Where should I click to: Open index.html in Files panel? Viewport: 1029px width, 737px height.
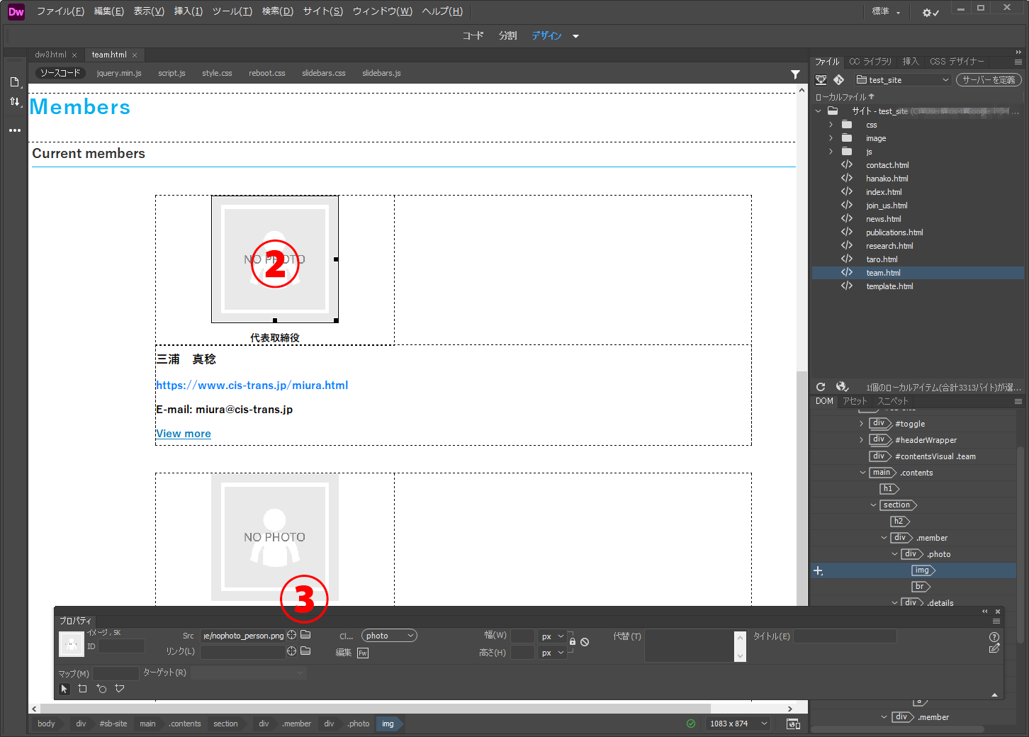click(x=884, y=192)
